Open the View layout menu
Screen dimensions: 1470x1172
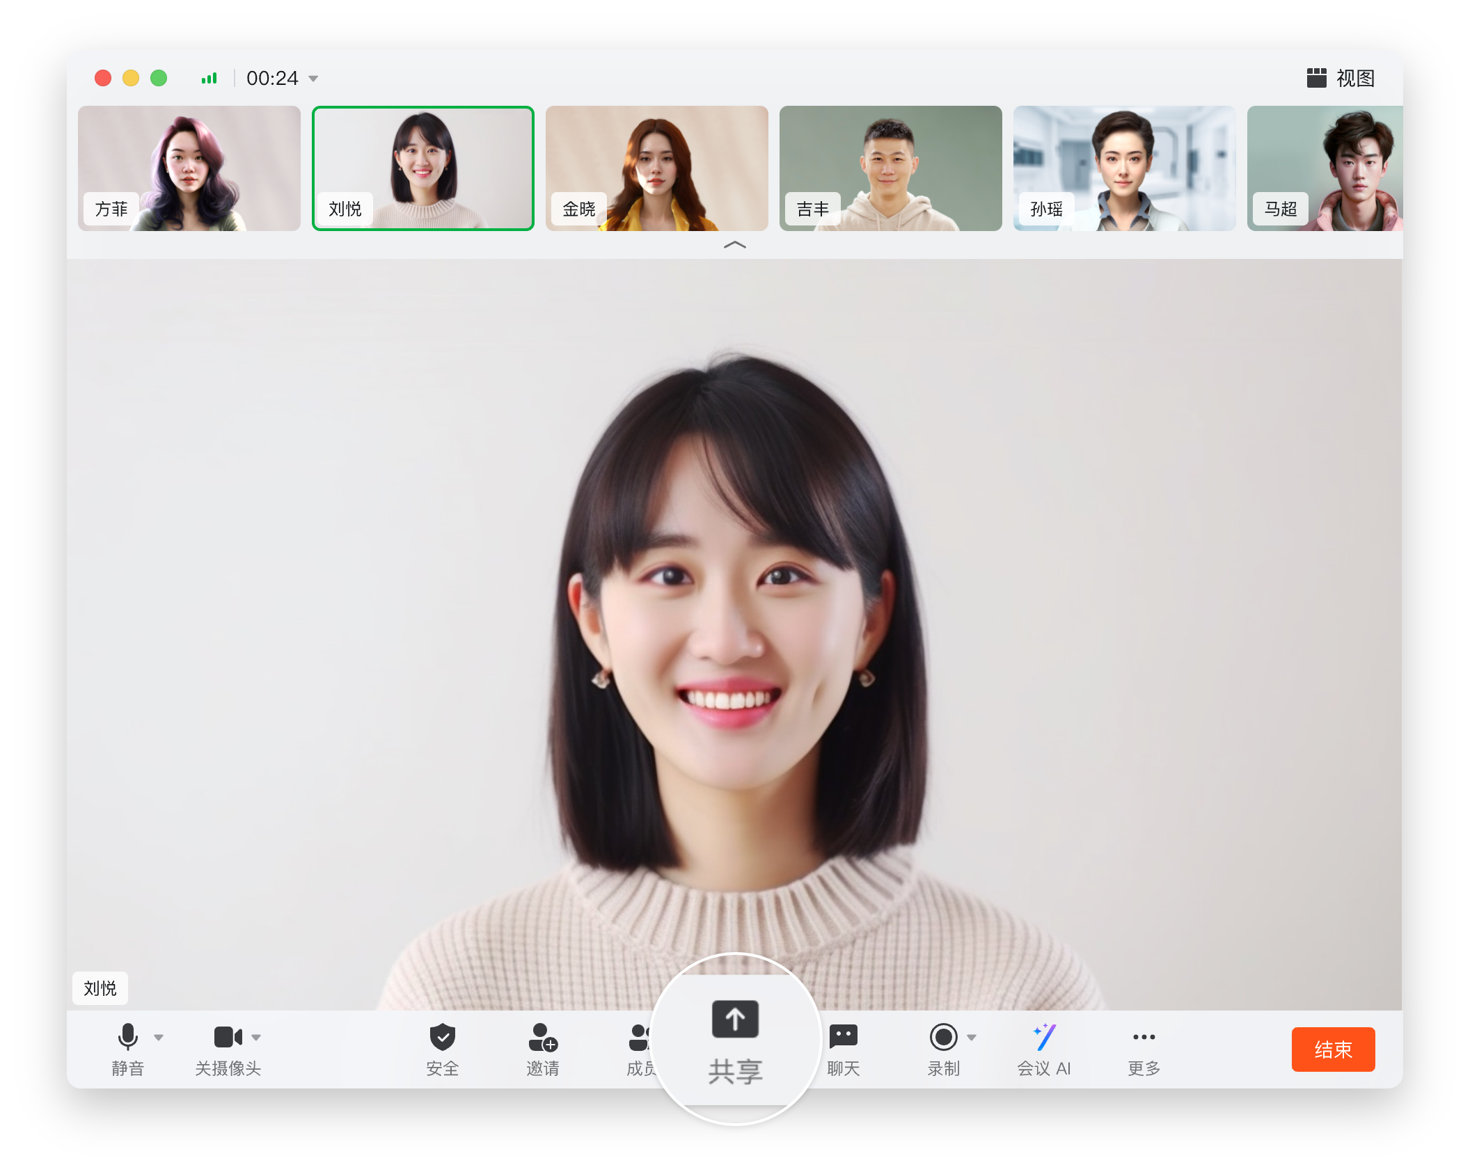(x=1341, y=78)
